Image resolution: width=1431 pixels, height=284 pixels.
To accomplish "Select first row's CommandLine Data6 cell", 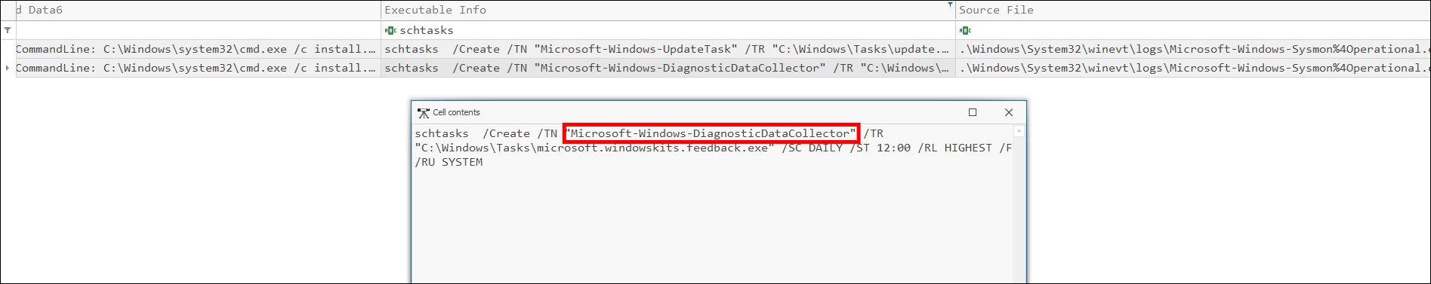I will pos(198,49).
